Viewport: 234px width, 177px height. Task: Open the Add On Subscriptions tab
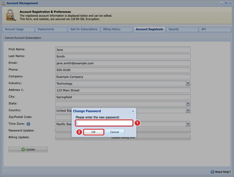[84, 29]
